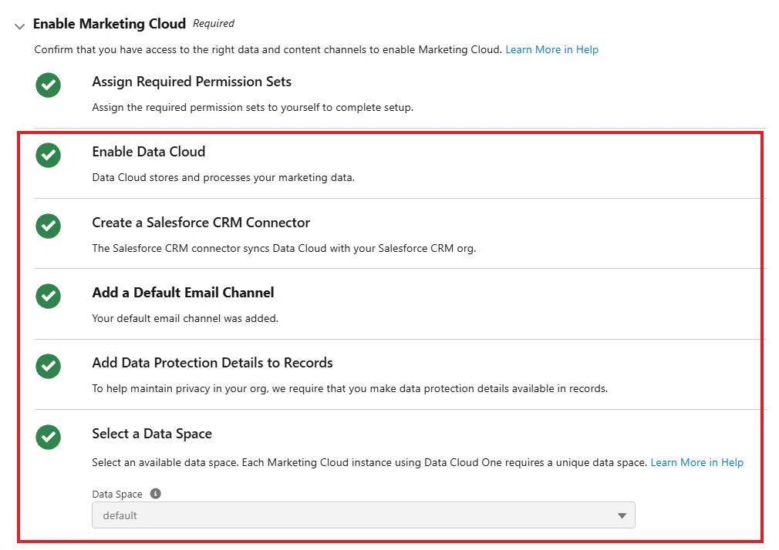Open the Assign Required Permission Sets step

(191, 82)
